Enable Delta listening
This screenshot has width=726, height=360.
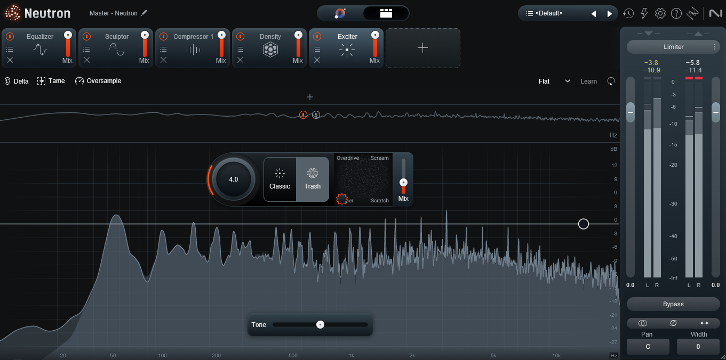[17, 81]
